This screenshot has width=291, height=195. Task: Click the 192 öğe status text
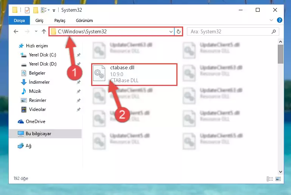pyautogui.click(x=21, y=178)
